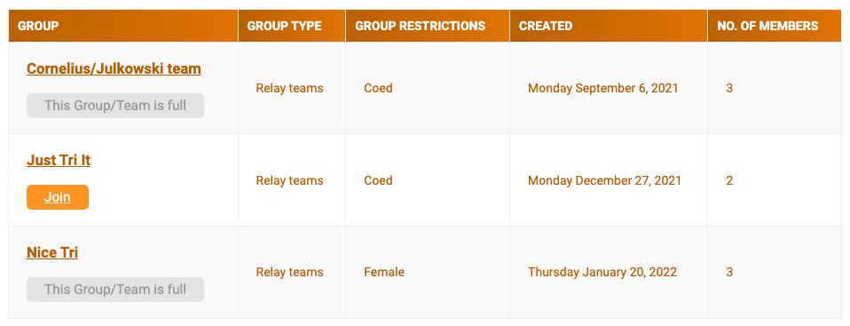Select the Monday December 27, 2021 date cell
The height and width of the screenshot is (326, 850).
point(604,180)
